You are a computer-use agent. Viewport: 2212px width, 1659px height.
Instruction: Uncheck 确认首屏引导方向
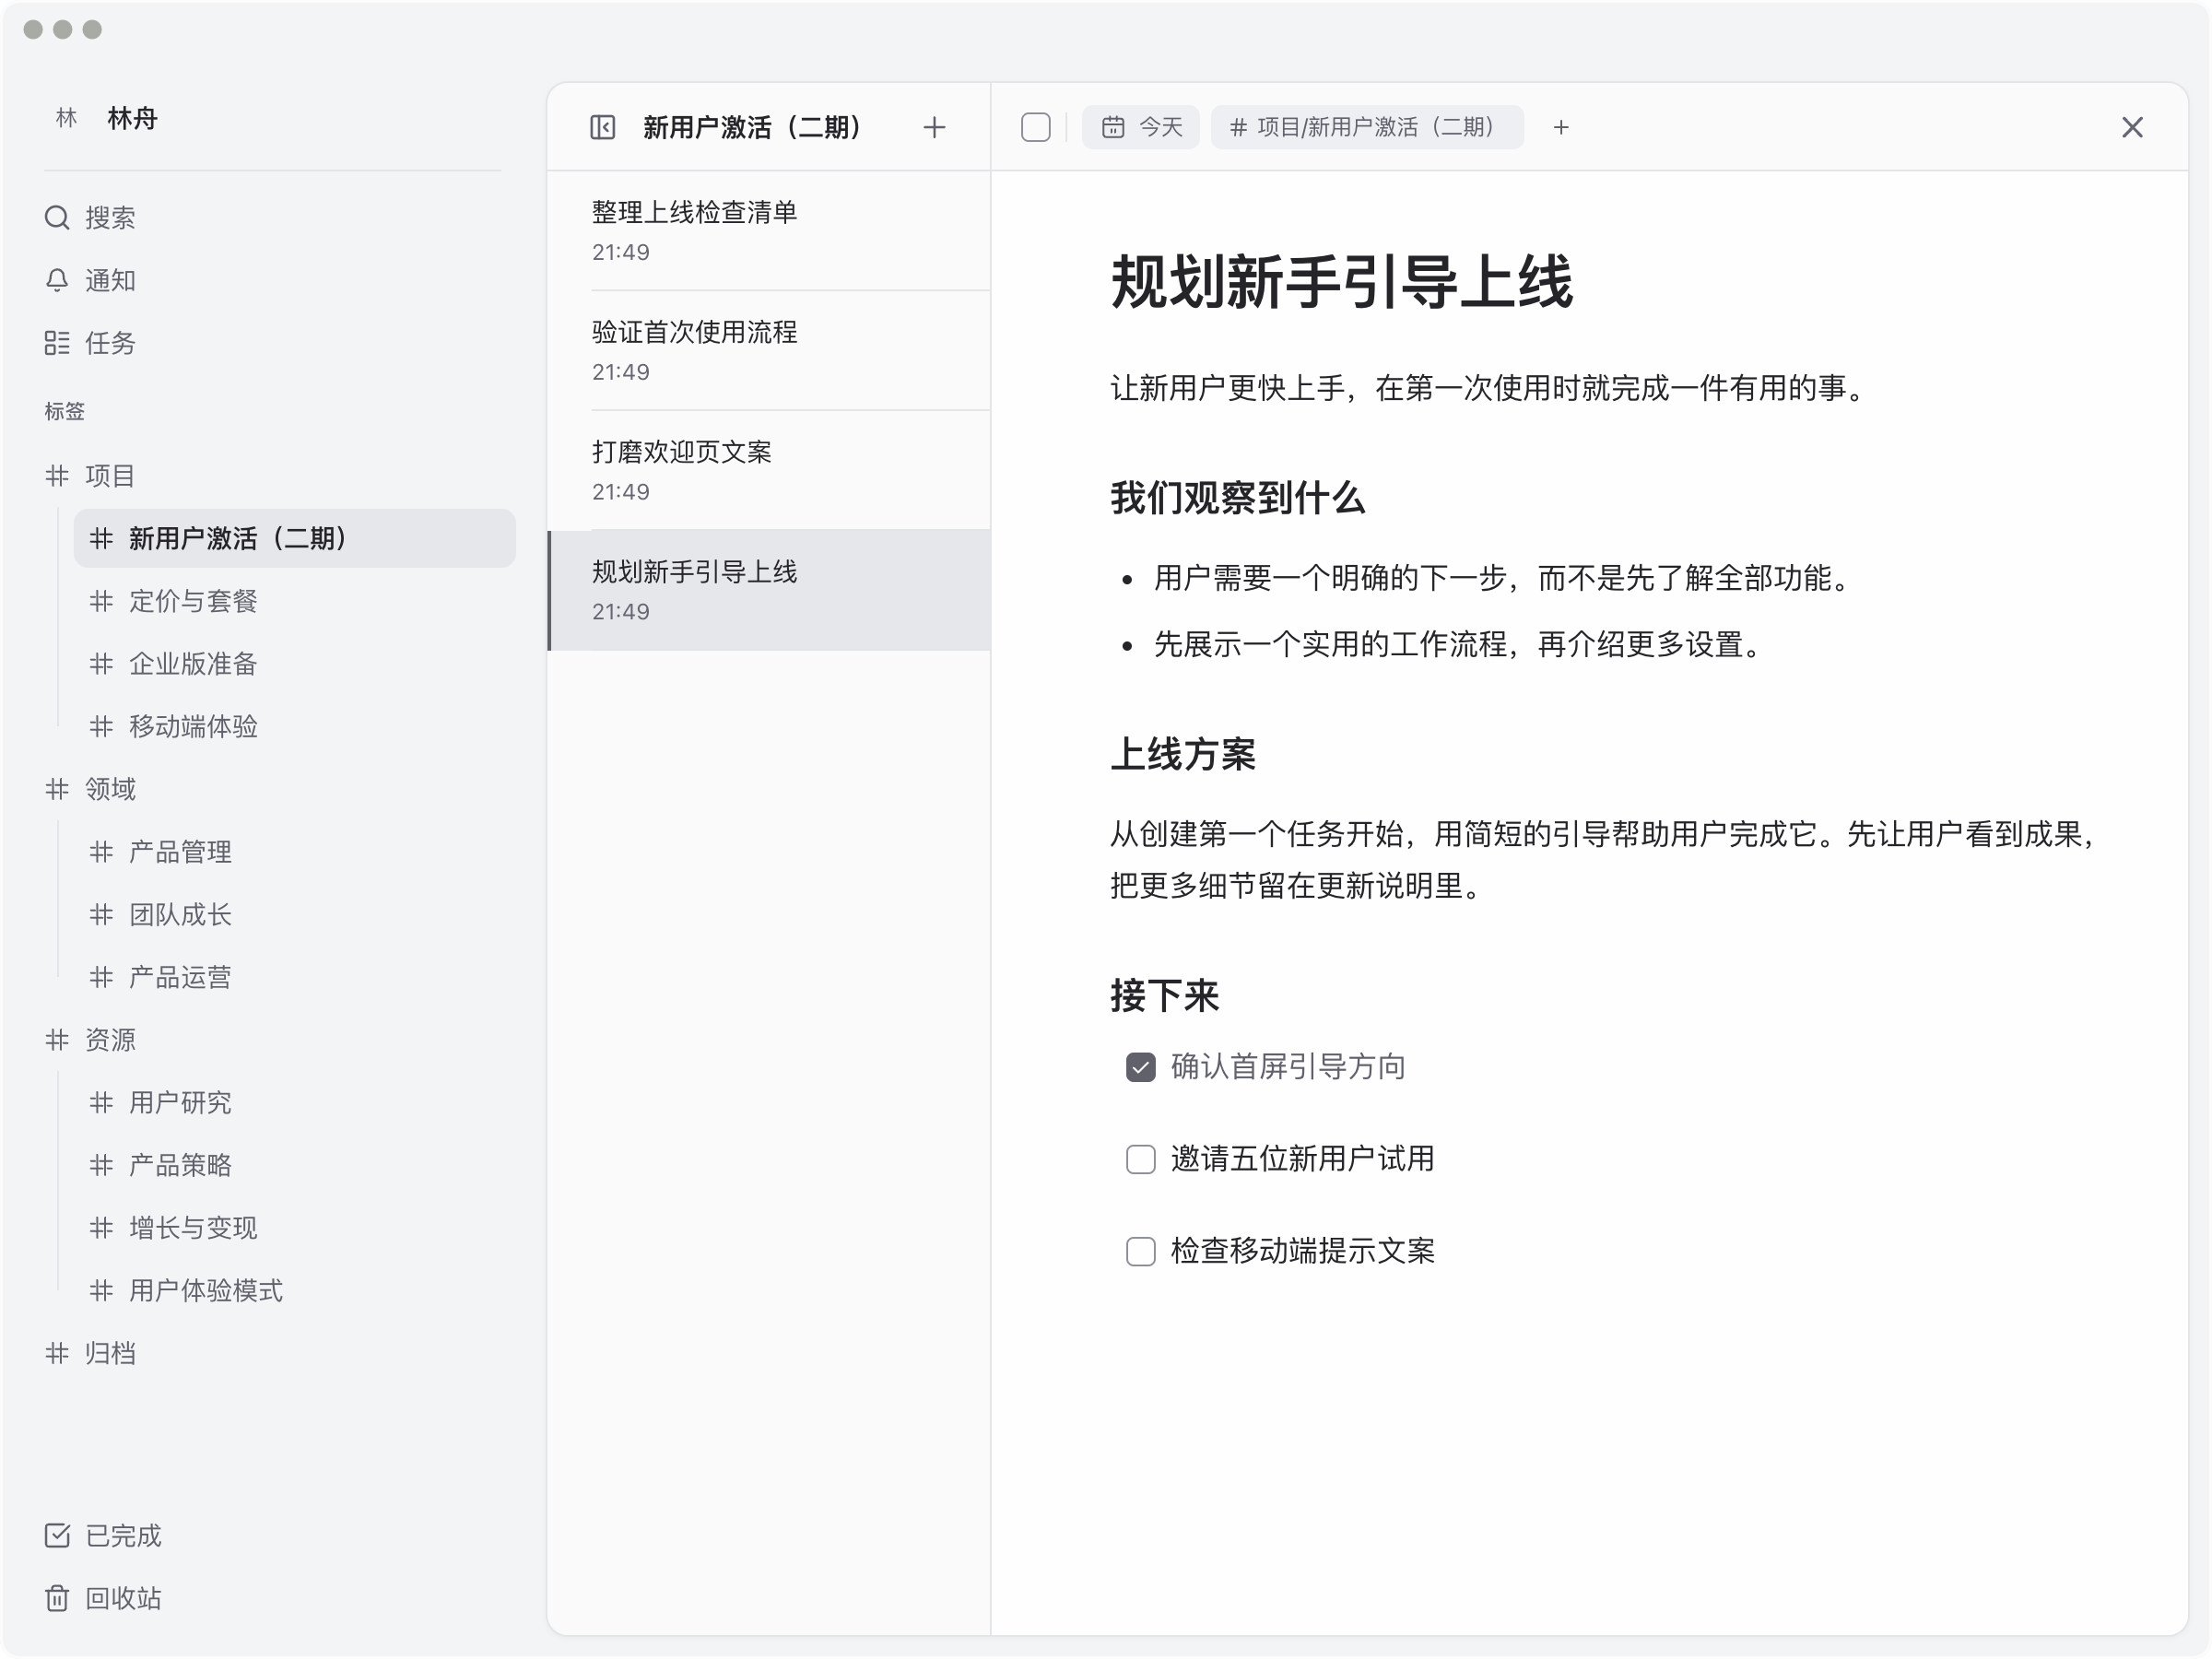1141,1067
